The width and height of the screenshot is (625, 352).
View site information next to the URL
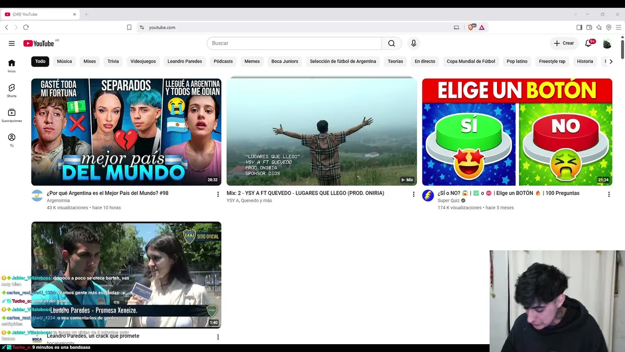pos(142,27)
